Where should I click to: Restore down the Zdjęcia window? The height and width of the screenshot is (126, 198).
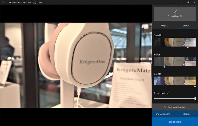(188, 2)
